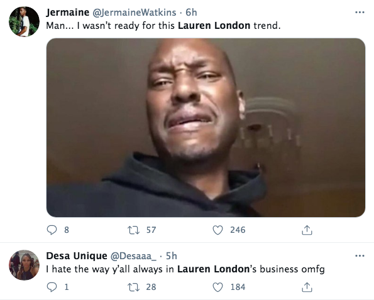374x300 pixels.
Task: Open the 6h timestamp on Jermaine's tweet
Action: click(x=191, y=13)
